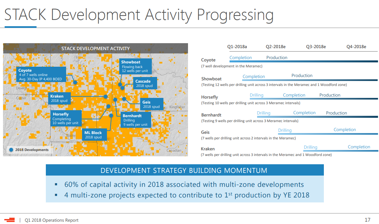
Task: Click the Dewey county label on map
Action: click(x=21, y=88)
